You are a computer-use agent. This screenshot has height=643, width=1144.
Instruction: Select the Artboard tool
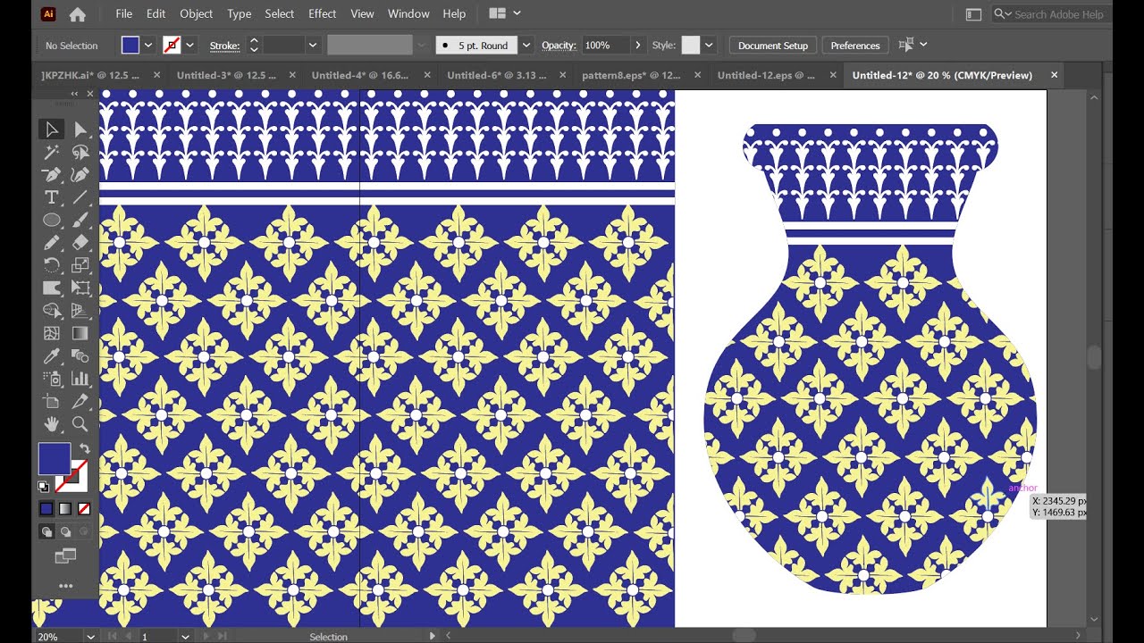coord(52,402)
